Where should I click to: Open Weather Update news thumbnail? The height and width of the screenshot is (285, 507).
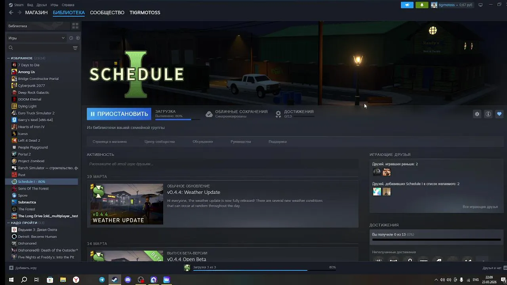click(x=127, y=204)
